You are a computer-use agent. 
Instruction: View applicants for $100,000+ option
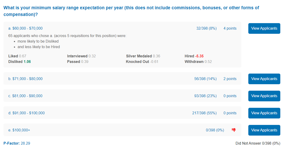(x=264, y=130)
